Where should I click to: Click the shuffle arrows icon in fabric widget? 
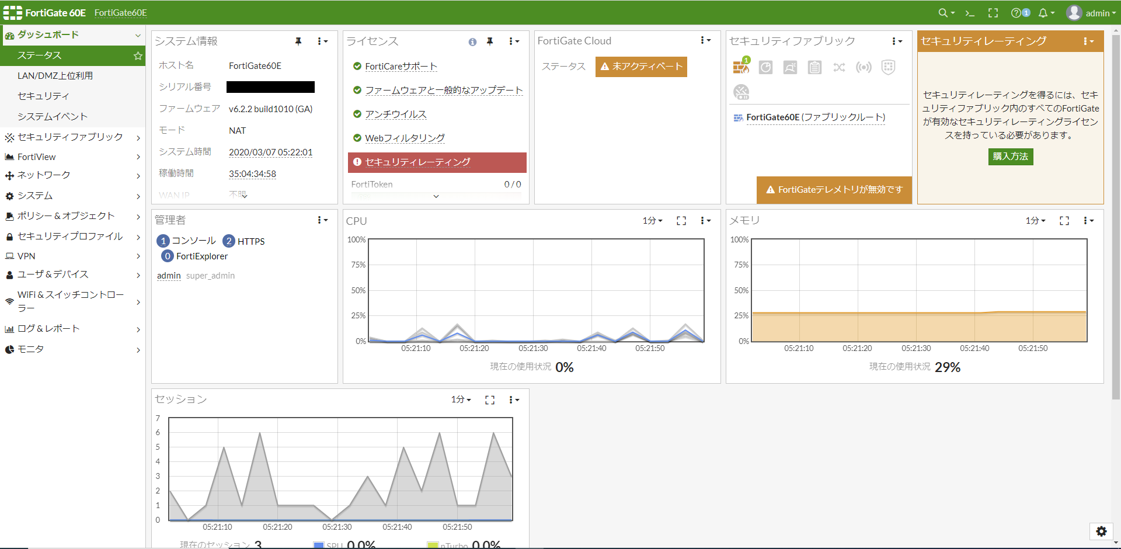pos(839,67)
